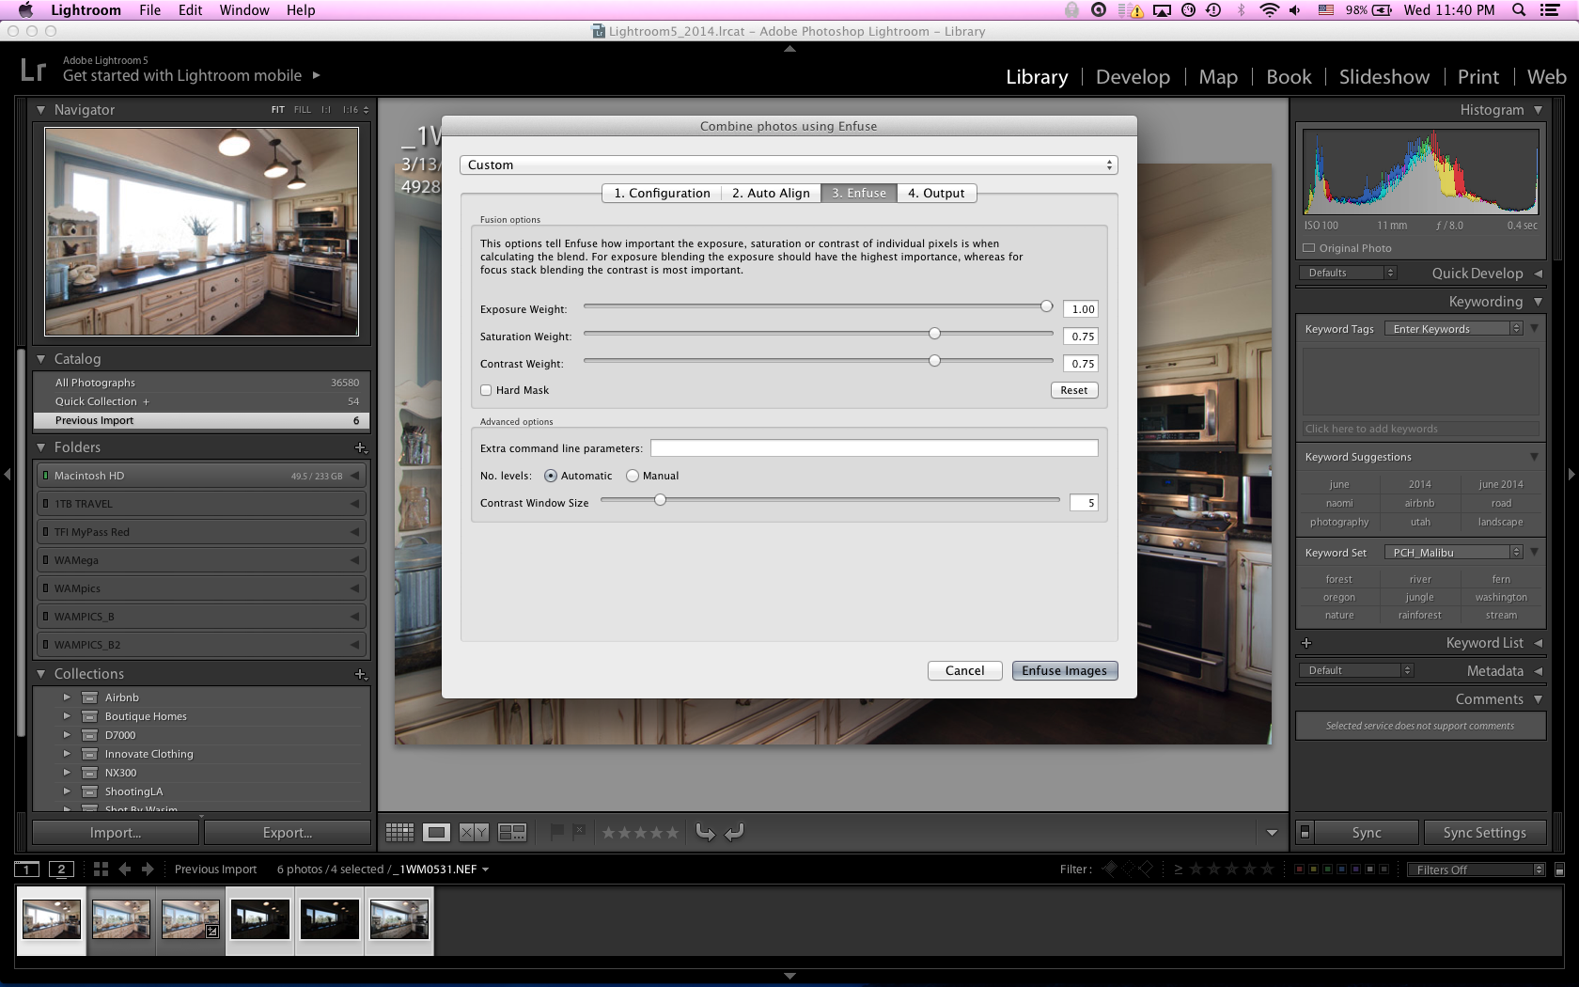Go back with filmstrip left arrow
The height and width of the screenshot is (987, 1579).
tap(125, 869)
